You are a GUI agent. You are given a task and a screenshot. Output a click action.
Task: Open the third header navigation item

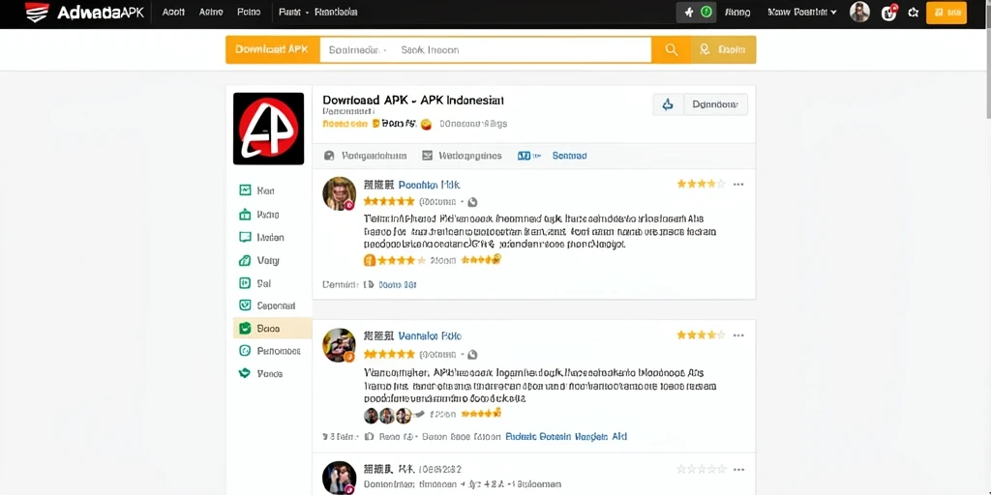pyautogui.click(x=249, y=12)
